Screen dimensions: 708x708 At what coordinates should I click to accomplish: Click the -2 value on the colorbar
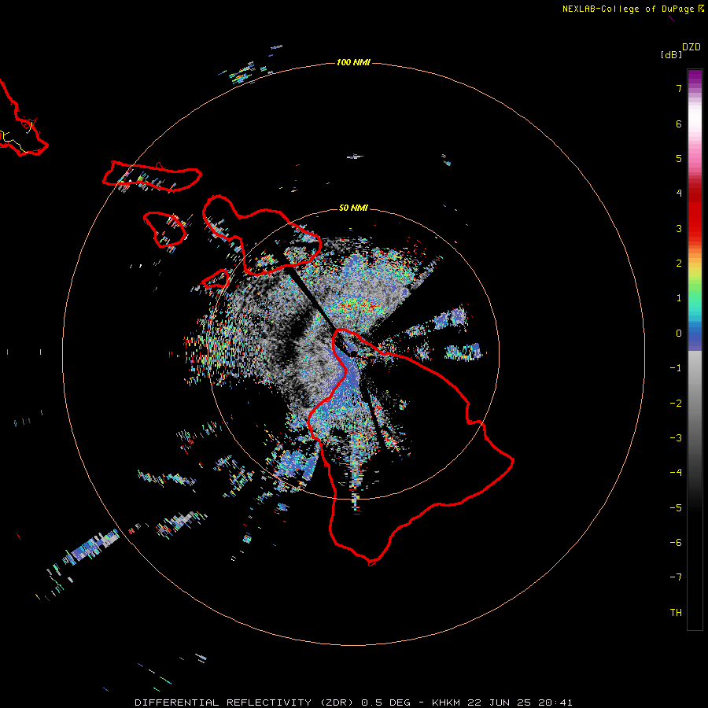[676, 404]
